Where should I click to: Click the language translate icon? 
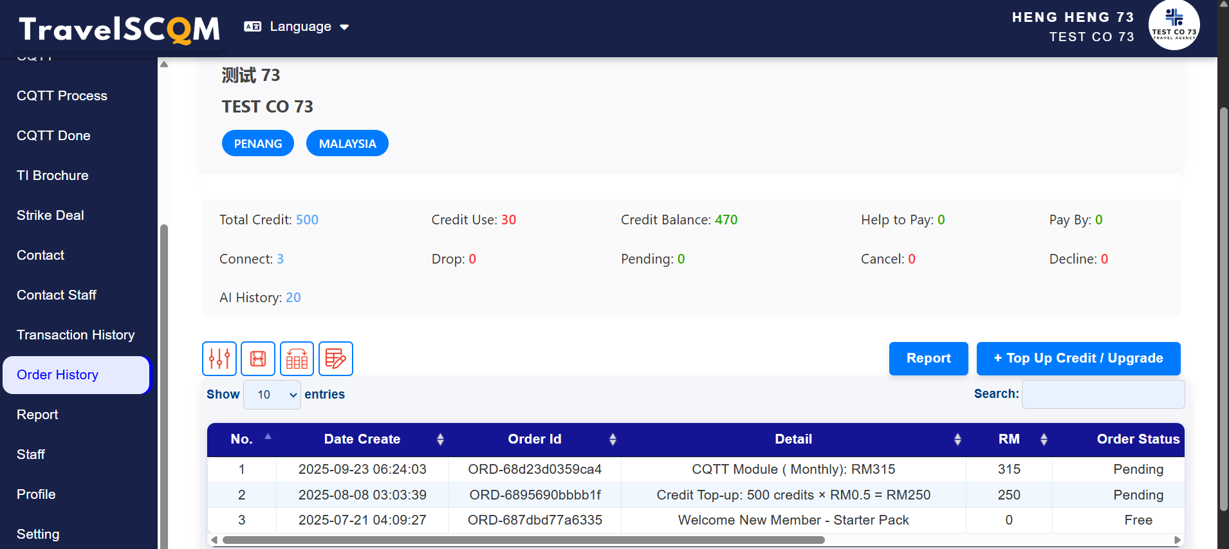253,26
